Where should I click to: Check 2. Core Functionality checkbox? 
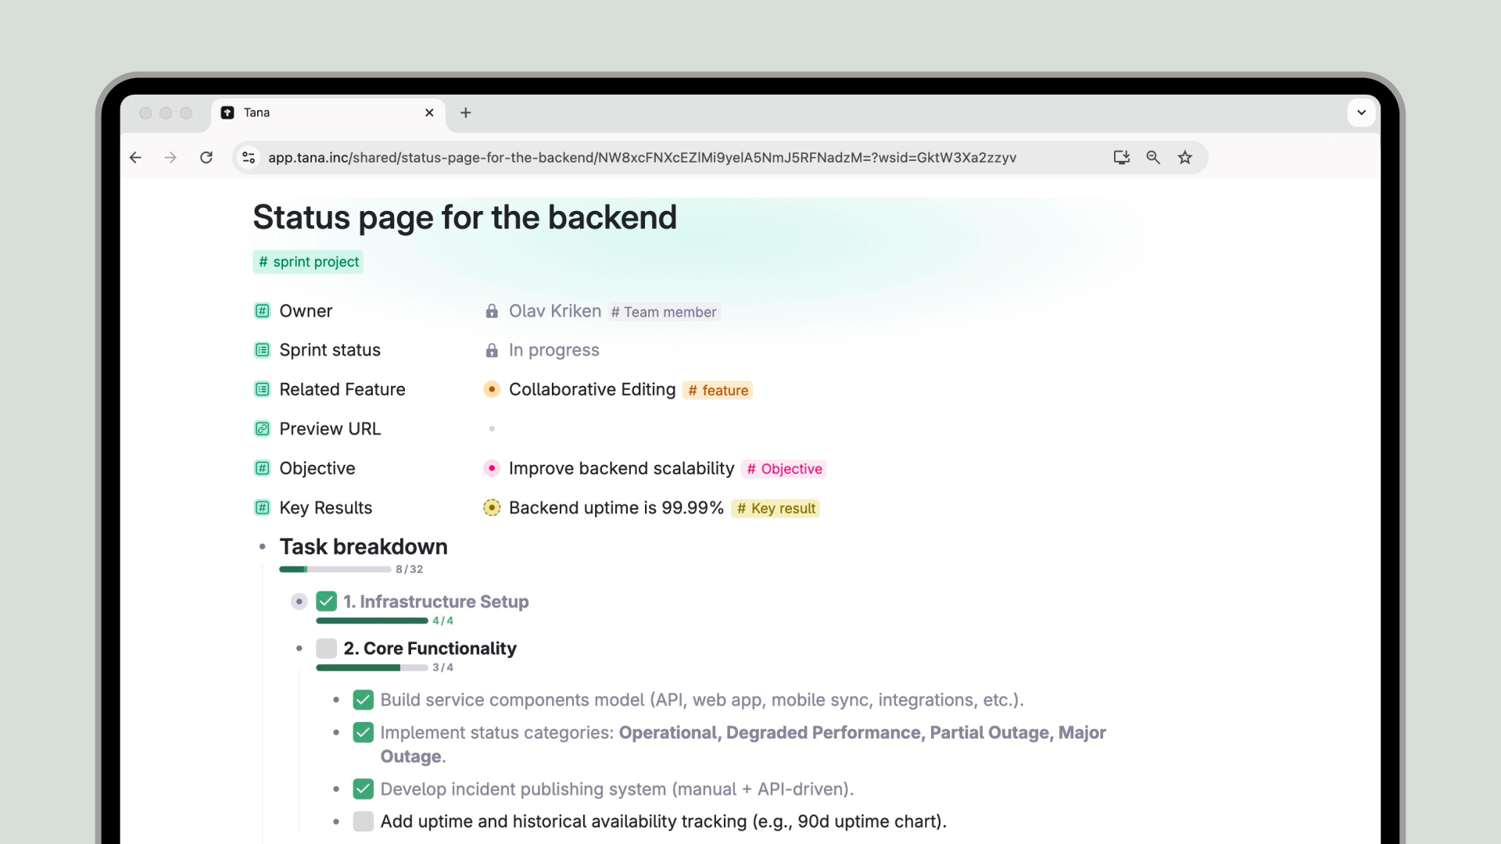[327, 649]
